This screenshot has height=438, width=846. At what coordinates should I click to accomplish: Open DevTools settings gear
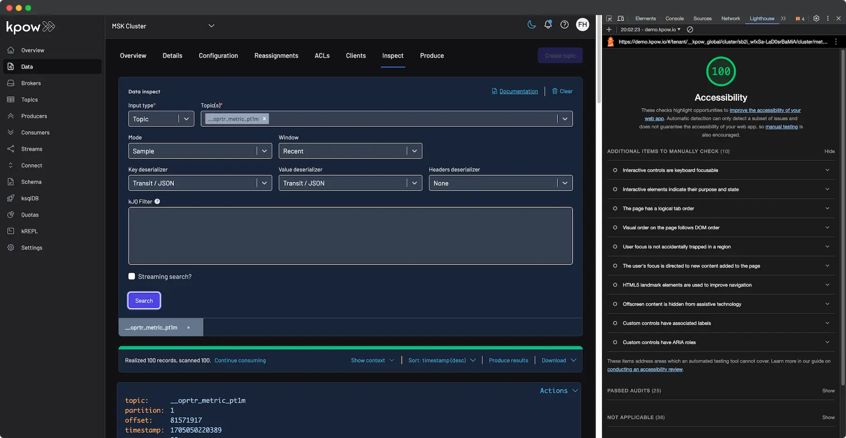(816, 18)
